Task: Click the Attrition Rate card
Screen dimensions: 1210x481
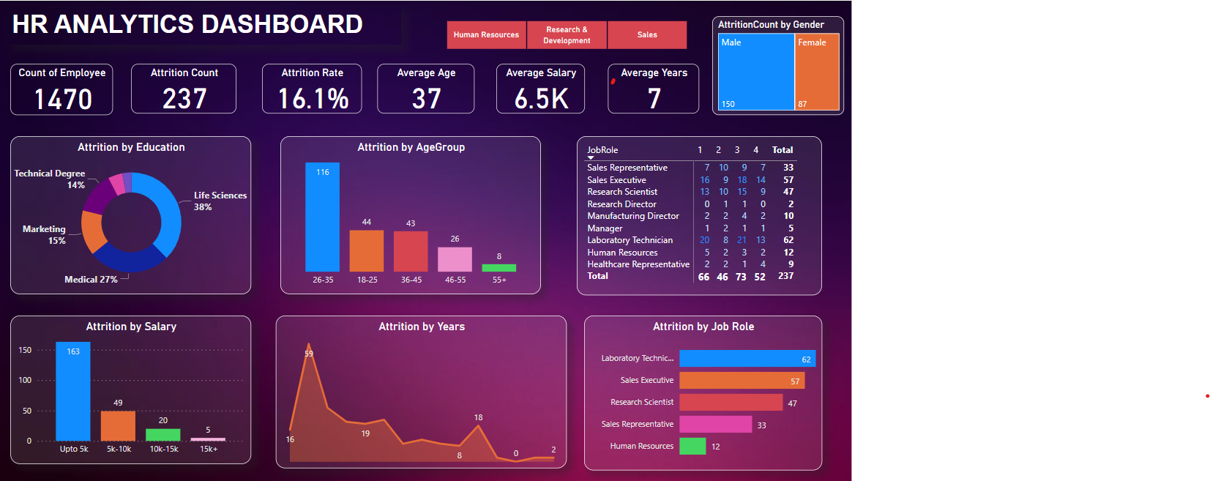Action: tap(312, 89)
